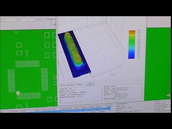Open the Pad ID search-type dropdown
The height and width of the screenshot is (129, 172).
(x=17, y=20)
